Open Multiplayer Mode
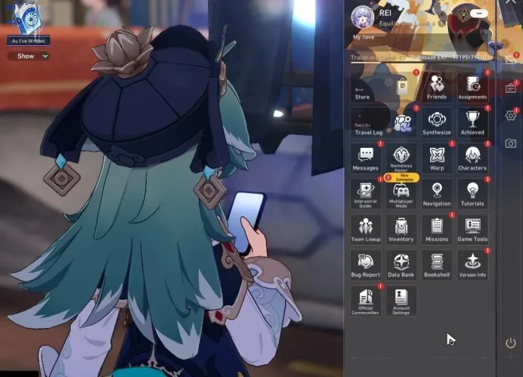 click(401, 194)
